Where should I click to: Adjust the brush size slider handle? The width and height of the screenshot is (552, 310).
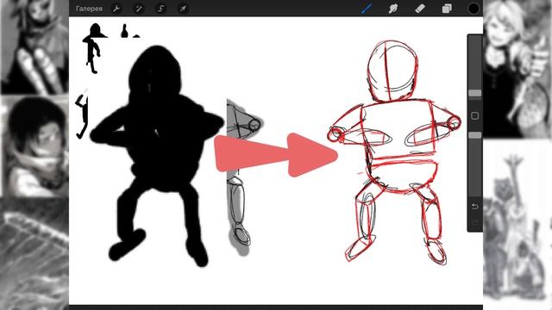(475, 93)
